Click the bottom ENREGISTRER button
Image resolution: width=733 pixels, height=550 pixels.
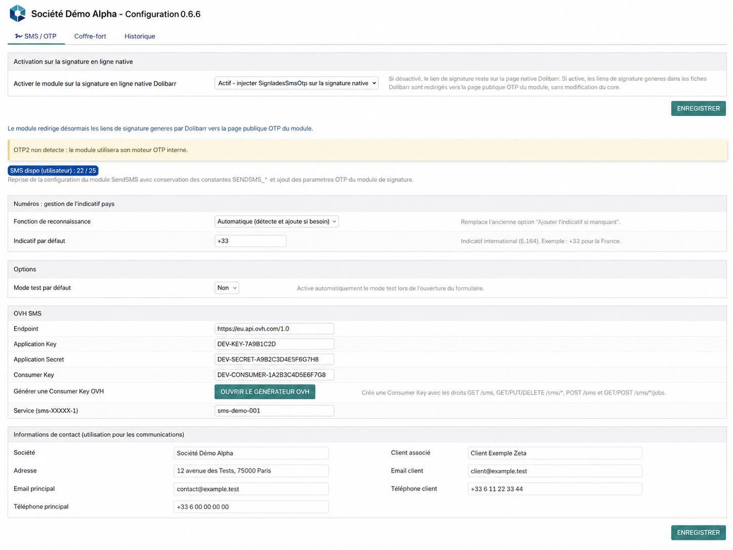point(698,532)
